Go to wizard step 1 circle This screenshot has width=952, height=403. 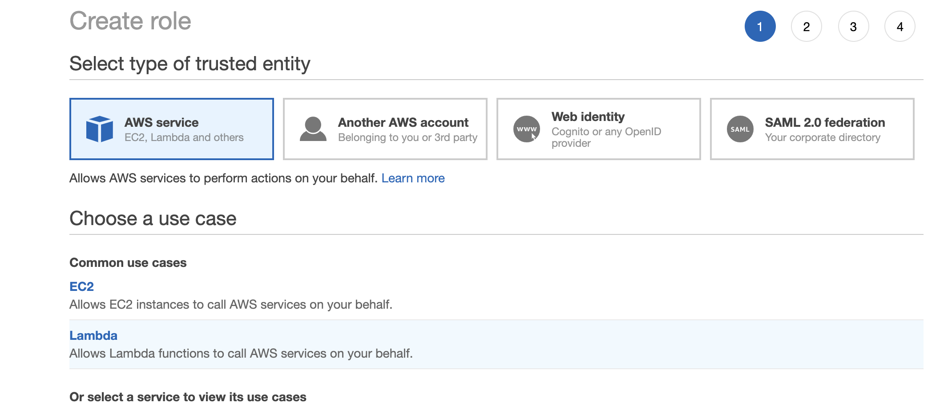[x=760, y=27]
